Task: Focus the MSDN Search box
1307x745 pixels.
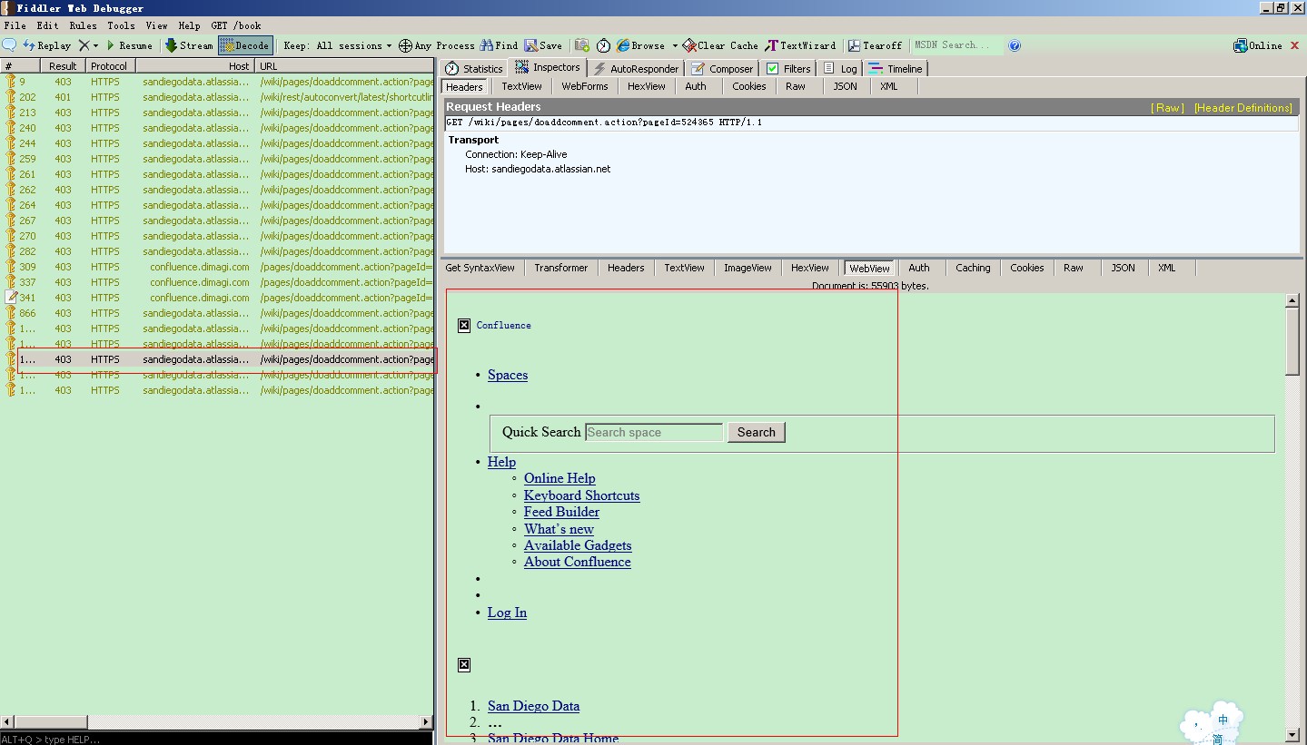Action: (x=956, y=45)
